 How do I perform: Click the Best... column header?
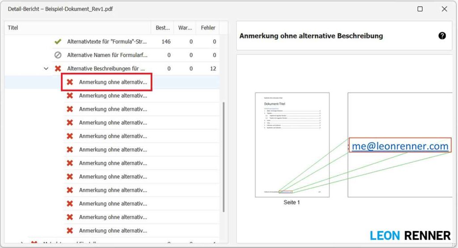pos(162,28)
